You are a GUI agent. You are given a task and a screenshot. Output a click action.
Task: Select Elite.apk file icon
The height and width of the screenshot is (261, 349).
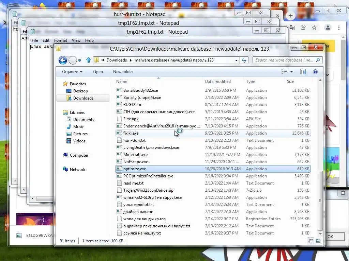[119, 119]
